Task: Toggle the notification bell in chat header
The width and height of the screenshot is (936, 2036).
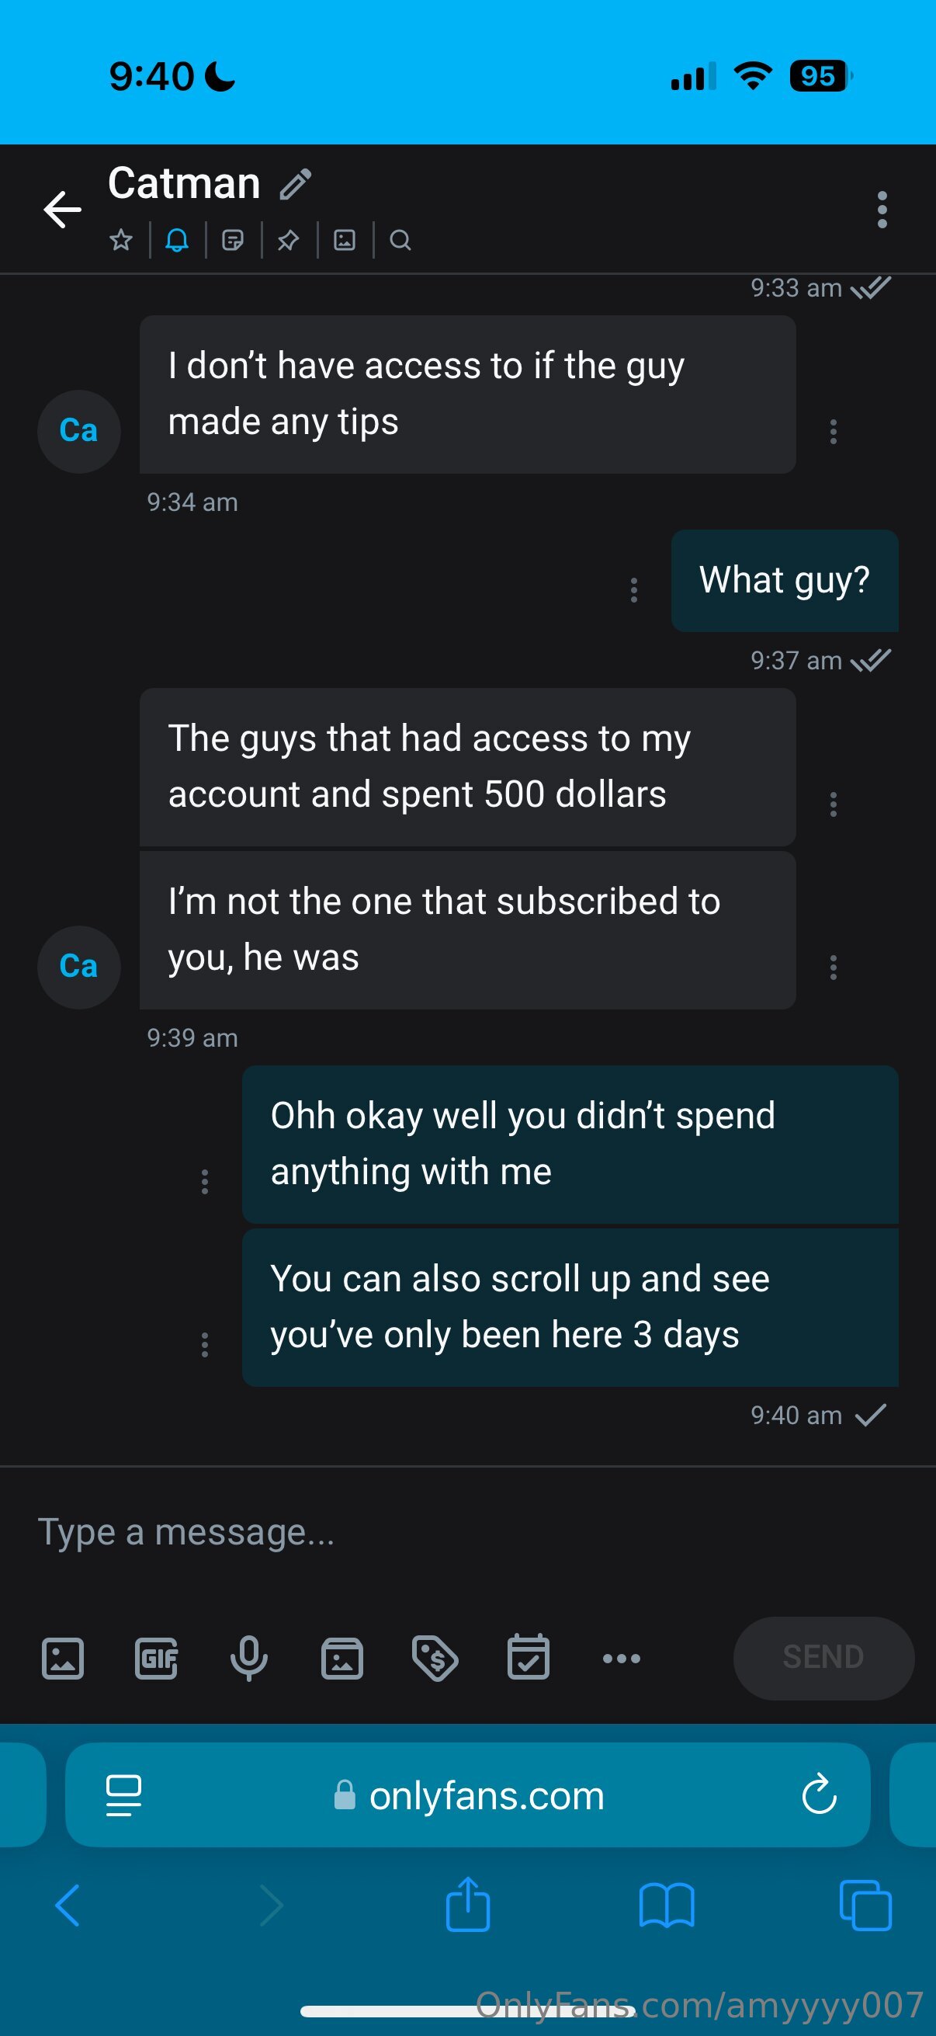Action: (x=177, y=239)
